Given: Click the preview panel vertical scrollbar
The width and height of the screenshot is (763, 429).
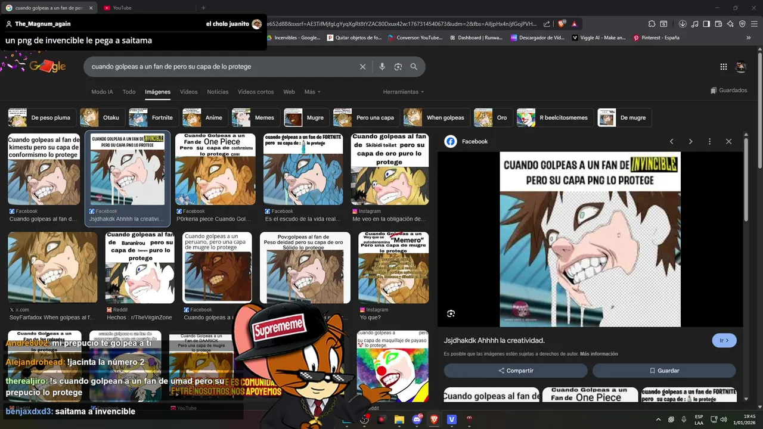Looking at the screenshot, I should (x=746, y=179).
